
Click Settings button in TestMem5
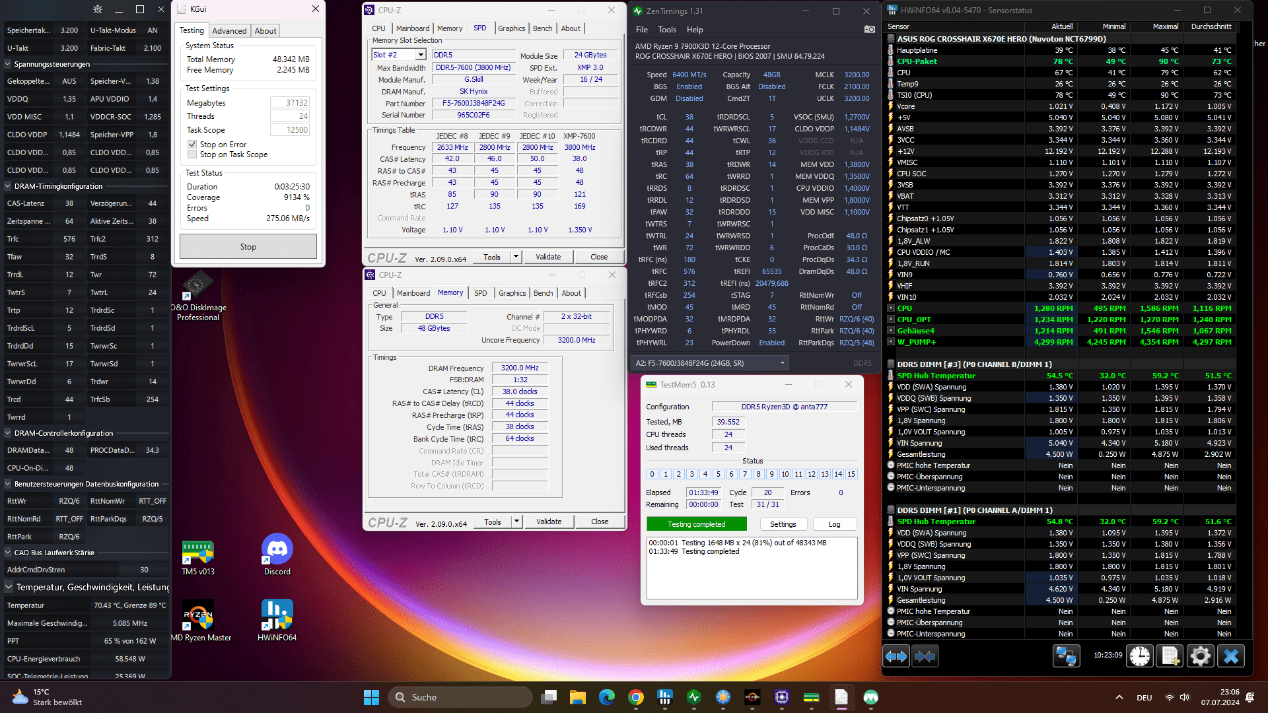pos(783,524)
